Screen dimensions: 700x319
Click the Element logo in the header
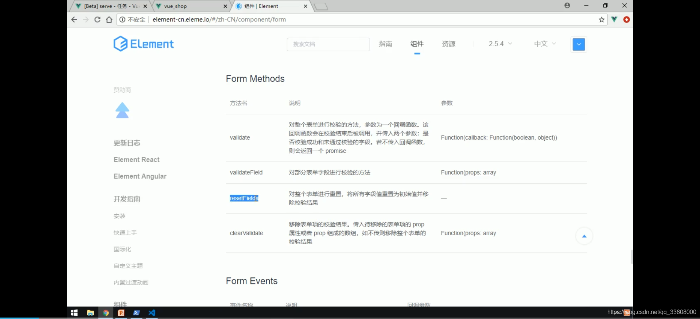[143, 44]
